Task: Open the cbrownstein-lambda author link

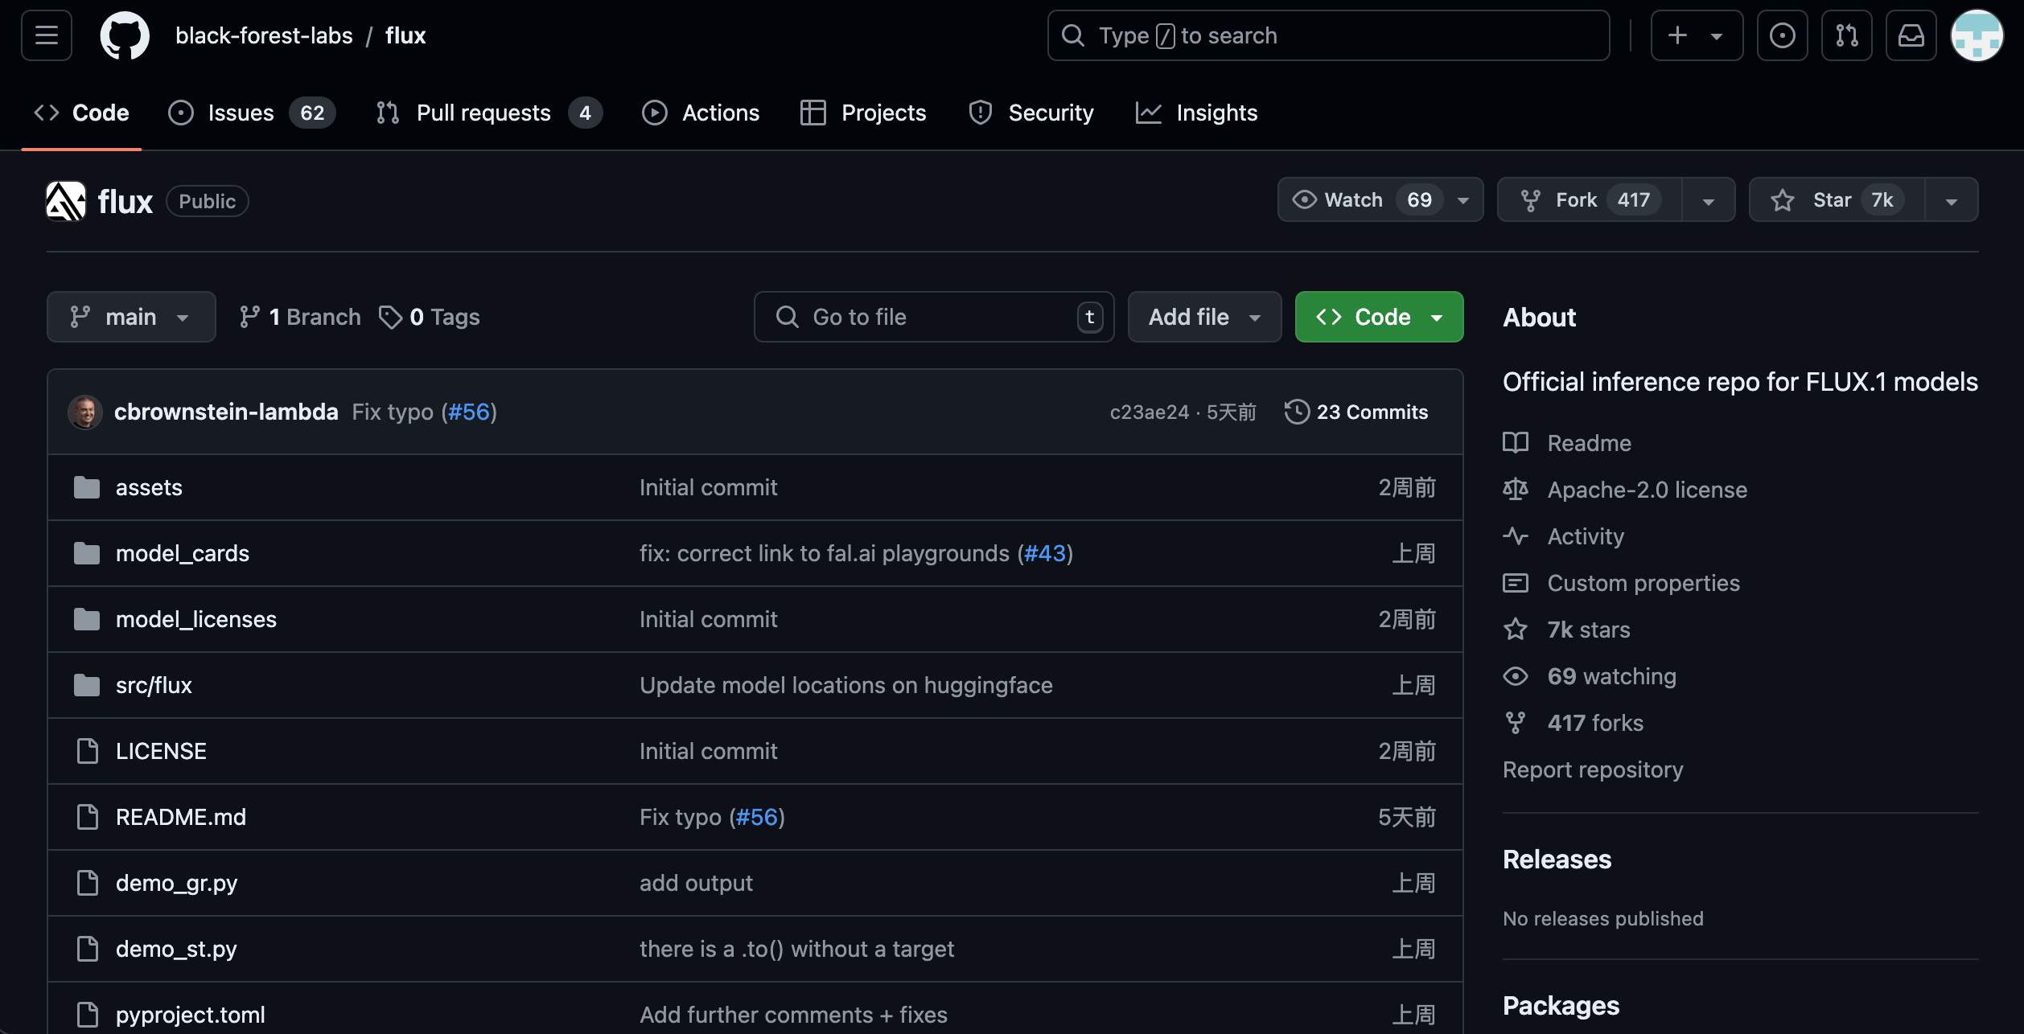Action: tap(226, 412)
